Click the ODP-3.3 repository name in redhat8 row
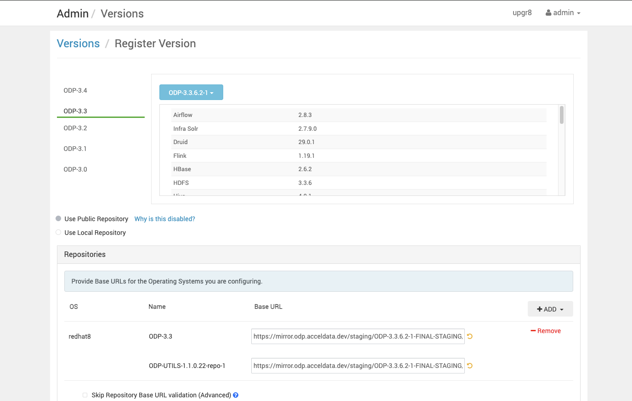 [160, 336]
